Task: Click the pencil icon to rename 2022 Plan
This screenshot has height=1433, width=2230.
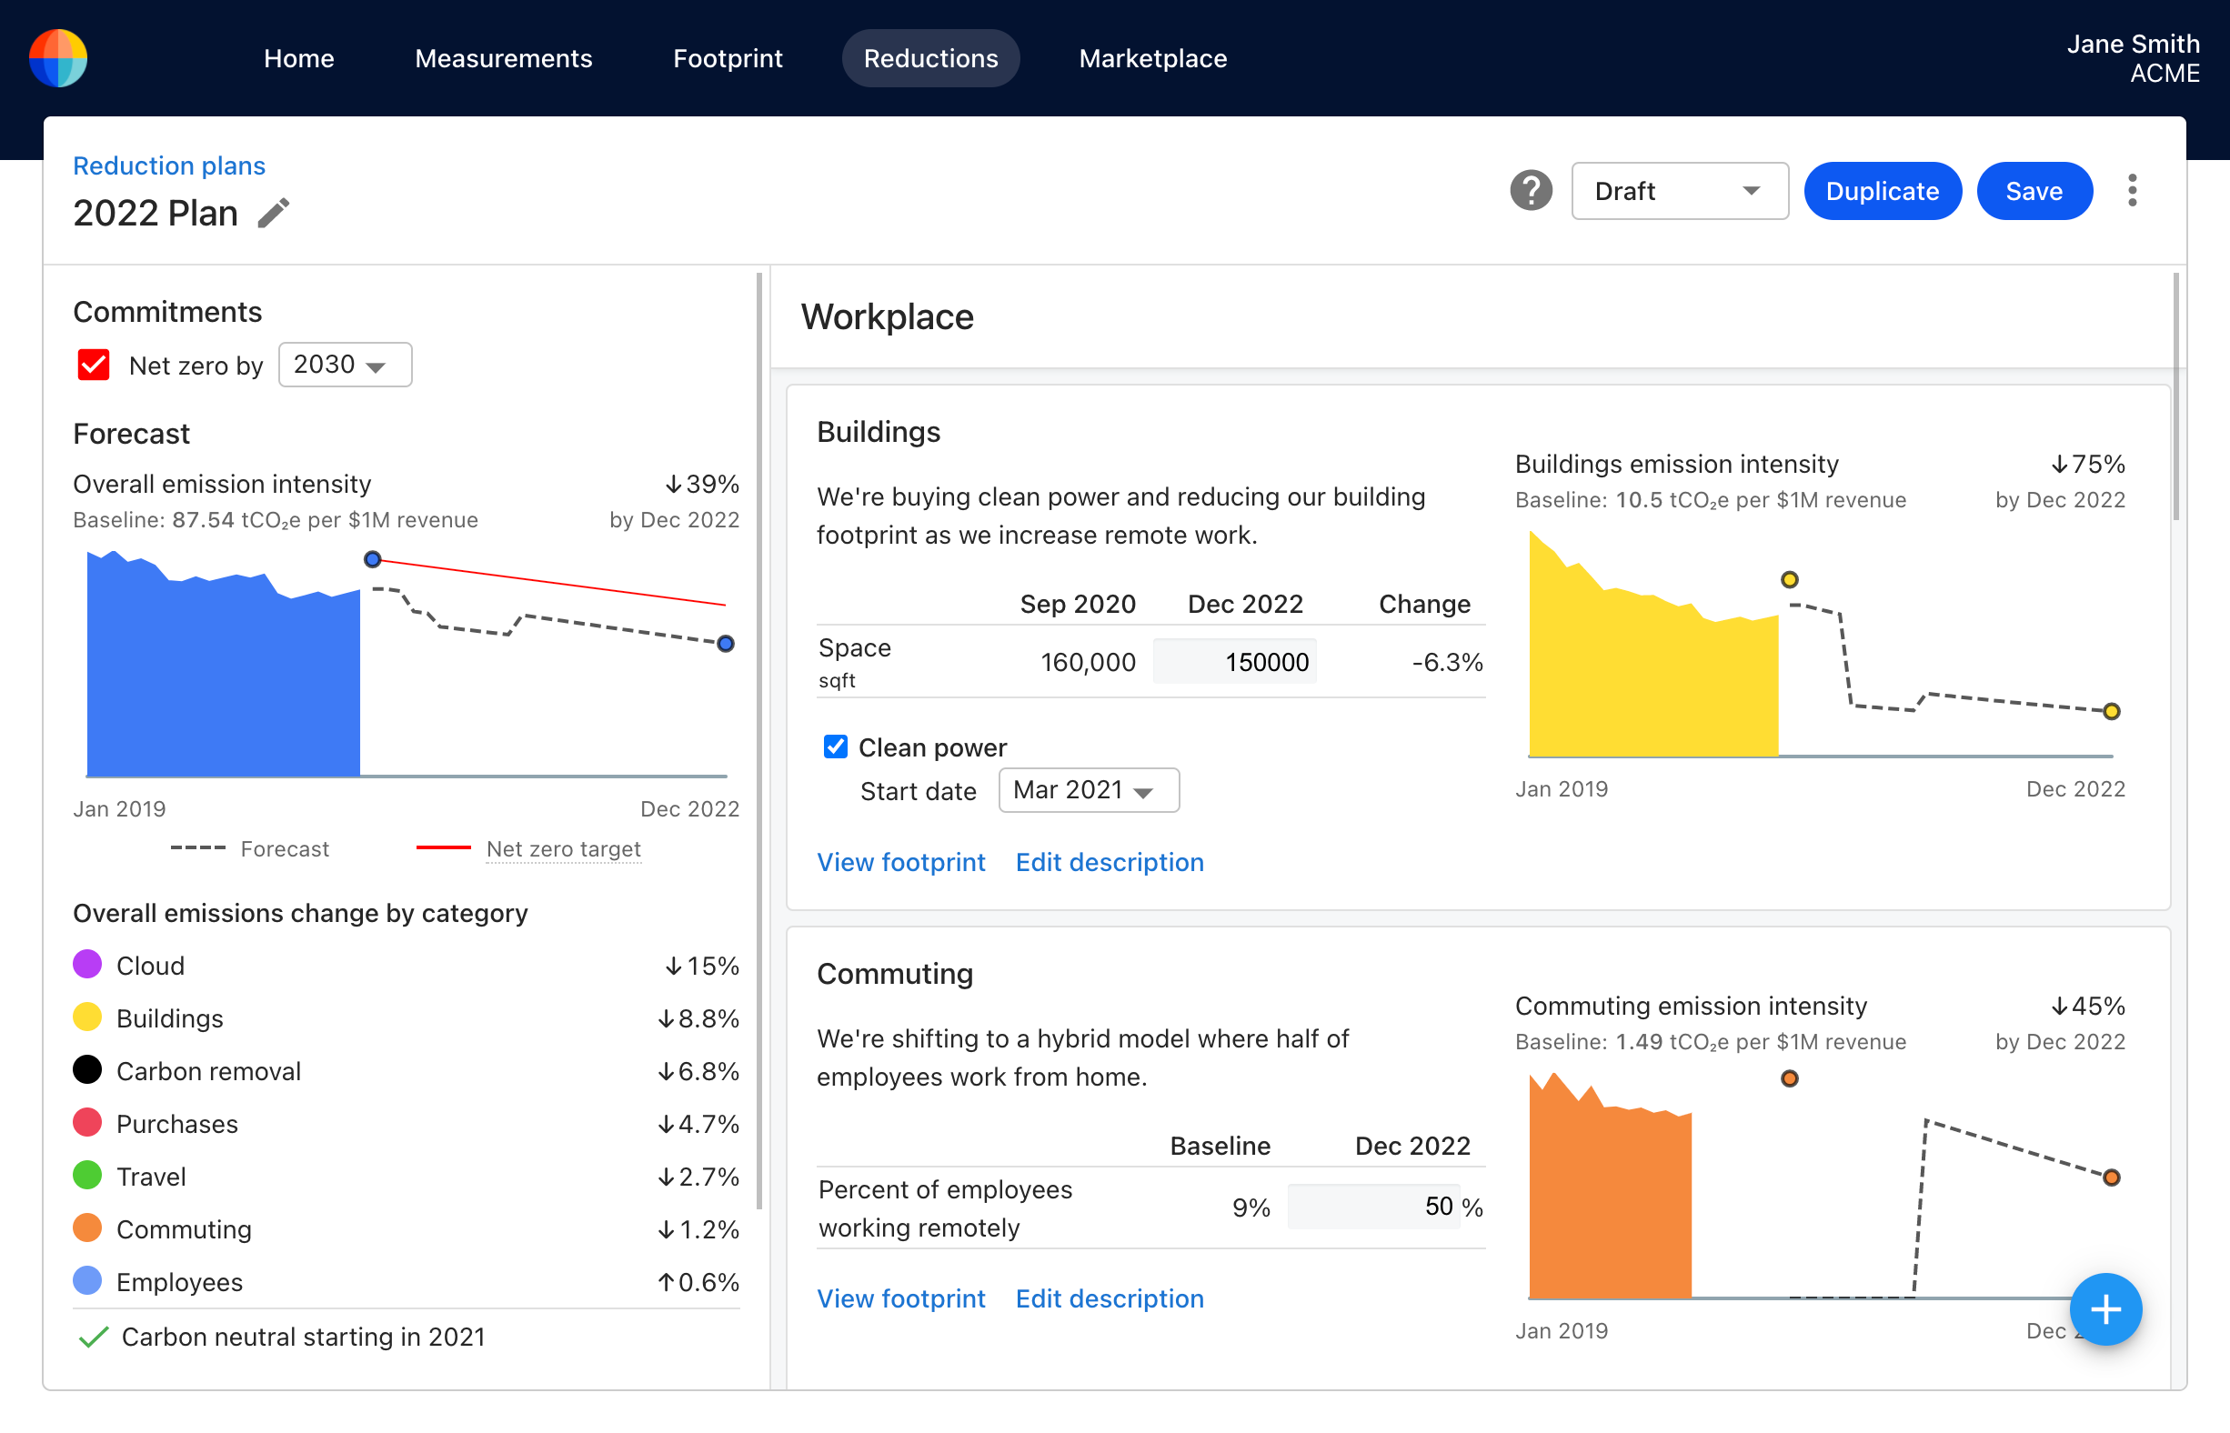Action: (274, 213)
